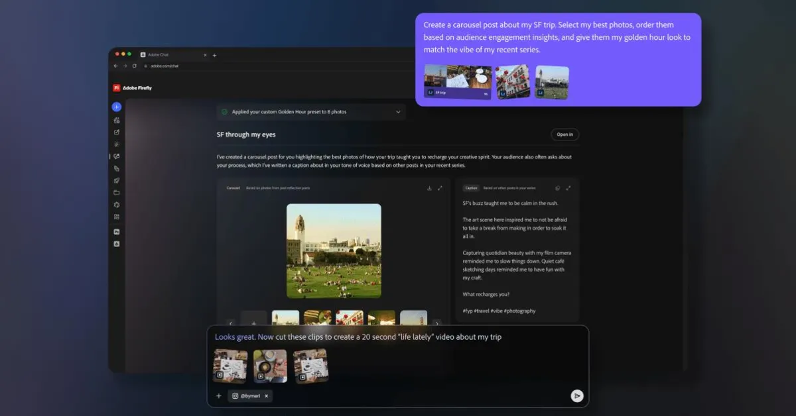
Task: Click the share icon in the left sidebar
Action: [117, 133]
